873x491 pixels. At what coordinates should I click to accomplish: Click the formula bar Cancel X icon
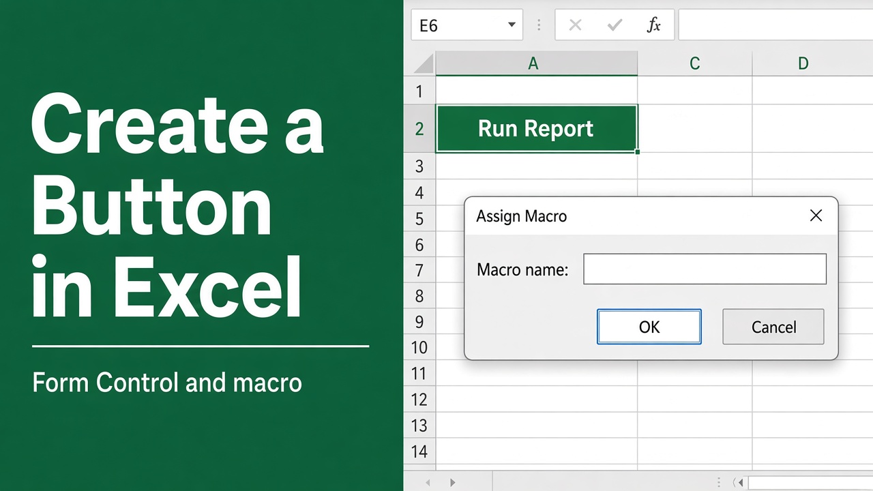575,25
